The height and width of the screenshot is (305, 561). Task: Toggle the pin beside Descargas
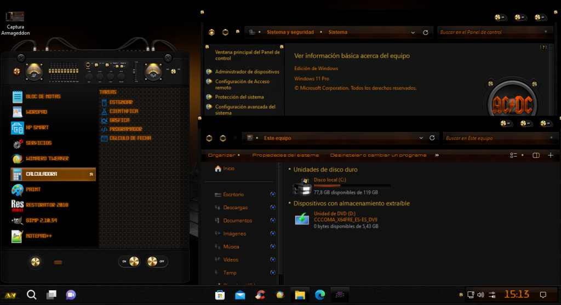[273, 208]
